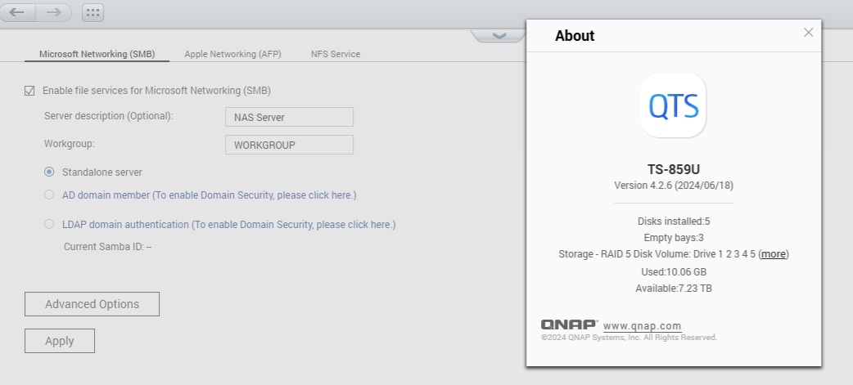Click the QNAP logo
Image resolution: width=853 pixels, height=385 pixels.
click(x=569, y=325)
